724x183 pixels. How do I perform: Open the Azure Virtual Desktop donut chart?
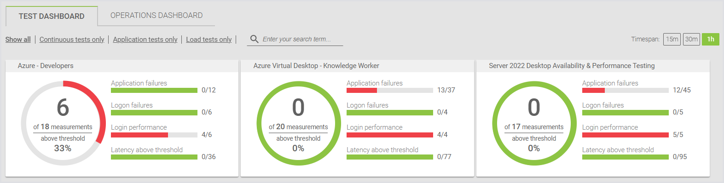[298, 123]
